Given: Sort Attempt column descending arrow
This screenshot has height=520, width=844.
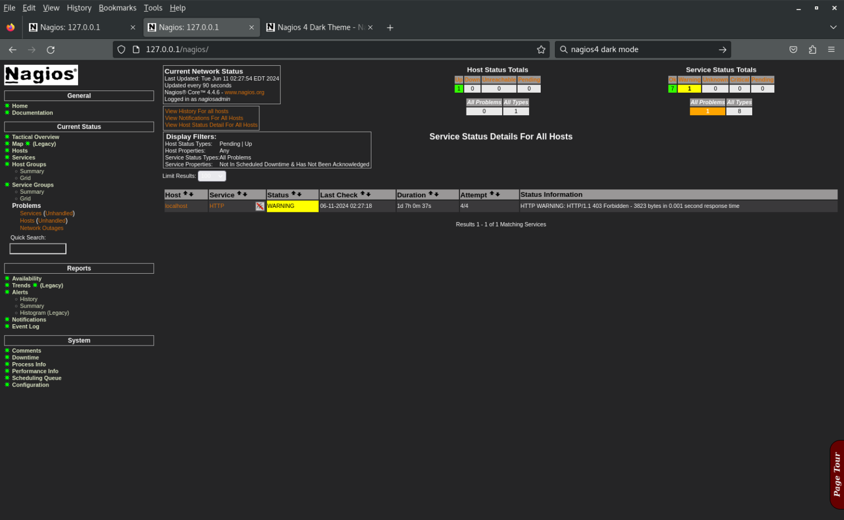Looking at the screenshot, I should tap(497, 194).
